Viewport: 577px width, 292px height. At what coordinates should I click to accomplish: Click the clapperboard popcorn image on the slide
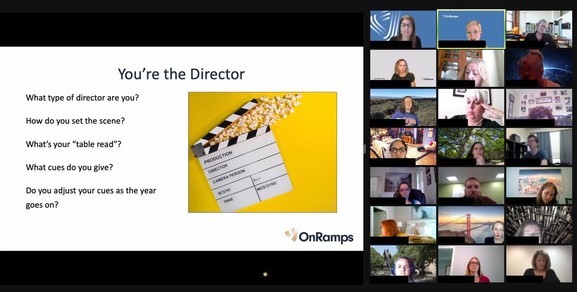[262, 152]
